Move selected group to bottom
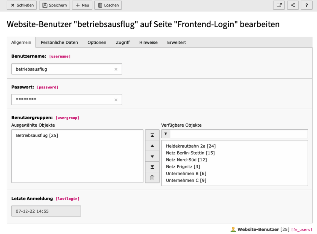317x234 pixels. tap(152, 167)
